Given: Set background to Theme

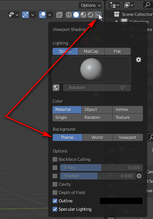Looking at the screenshot, I should [x=67, y=137].
